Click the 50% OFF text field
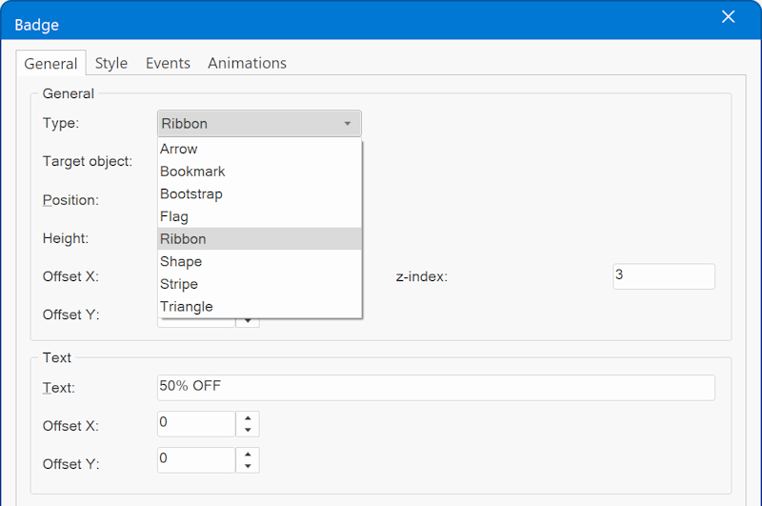This screenshot has height=506, width=762. click(436, 388)
